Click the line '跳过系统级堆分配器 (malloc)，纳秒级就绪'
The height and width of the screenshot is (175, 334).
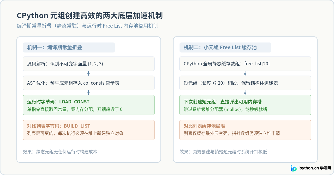pos(225,109)
